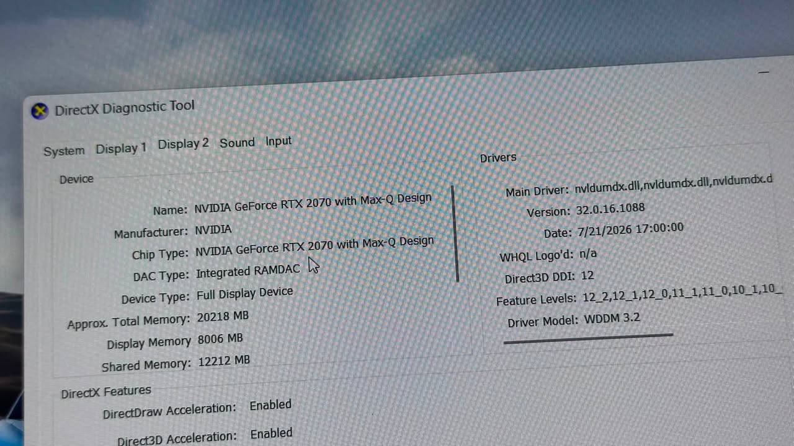Minimize the DirectX Diagnostic Tool window

pos(764,72)
